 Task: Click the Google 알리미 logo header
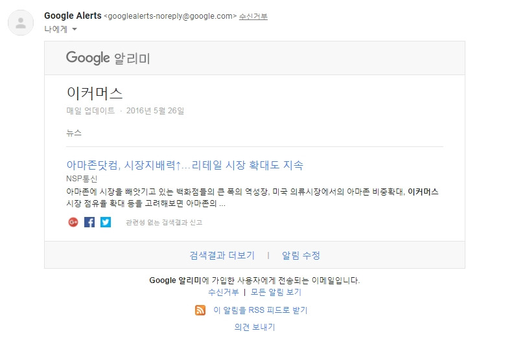[x=108, y=58]
